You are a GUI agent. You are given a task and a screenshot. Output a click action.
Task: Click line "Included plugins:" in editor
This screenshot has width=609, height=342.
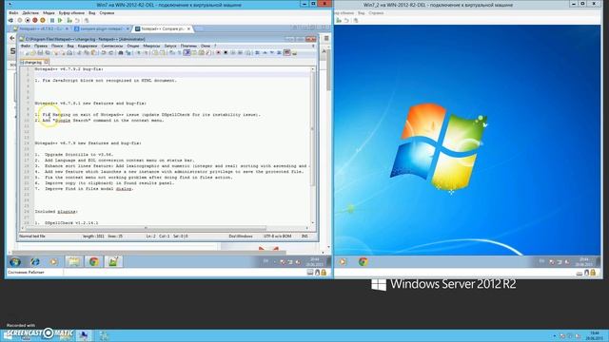pyautogui.click(x=57, y=211)
